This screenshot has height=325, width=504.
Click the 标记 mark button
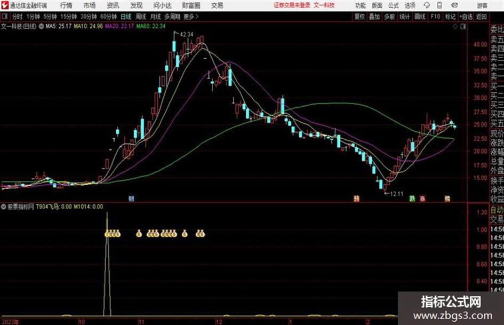[450, 17]
